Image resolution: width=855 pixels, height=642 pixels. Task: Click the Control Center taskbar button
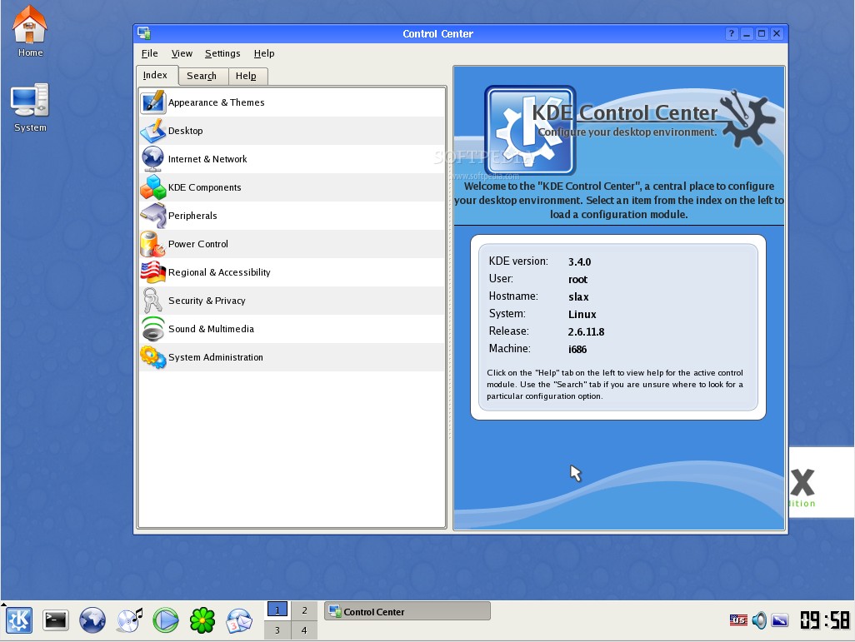(407, 611)
